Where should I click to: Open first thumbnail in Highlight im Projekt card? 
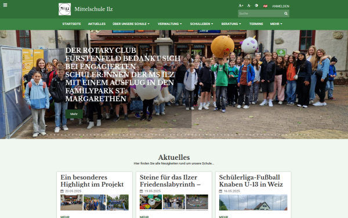[71, 202]
